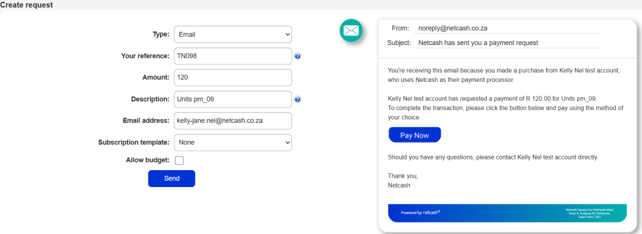The width and height of the screenshot is (642, 234).
Task: Expand the Subscription template dropdown
Action: coord(233,143)
